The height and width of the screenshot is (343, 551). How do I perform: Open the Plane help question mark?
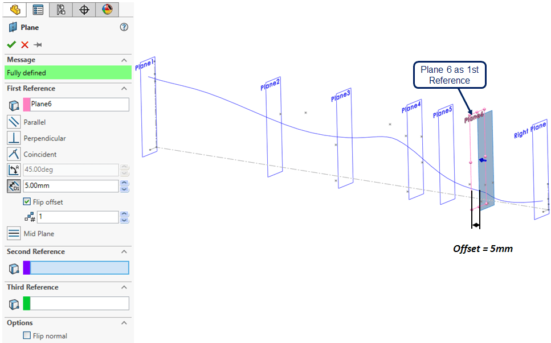coord(124,27)
